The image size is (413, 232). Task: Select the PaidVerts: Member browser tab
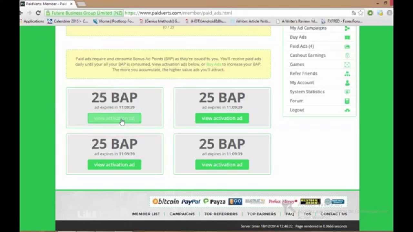(x=46, y=4)
